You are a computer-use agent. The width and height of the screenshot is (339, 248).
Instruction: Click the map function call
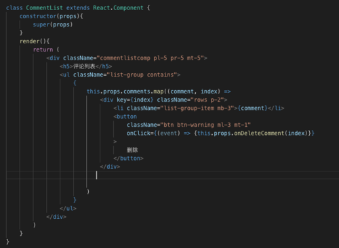[159, 91]
